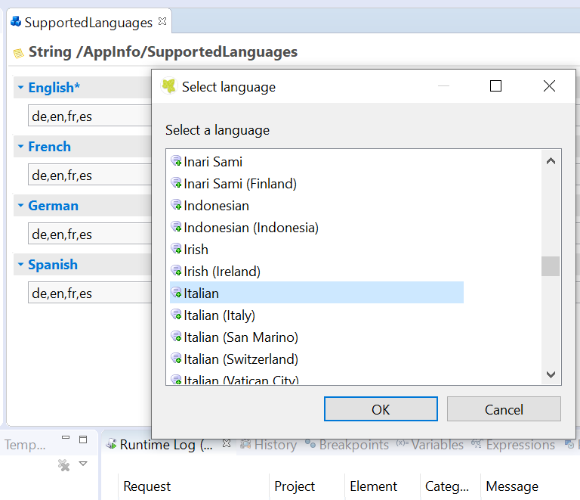Click the icon next to Italian (San Marino)
Viewport: 580px width, 500px height.
coord(176,337)
